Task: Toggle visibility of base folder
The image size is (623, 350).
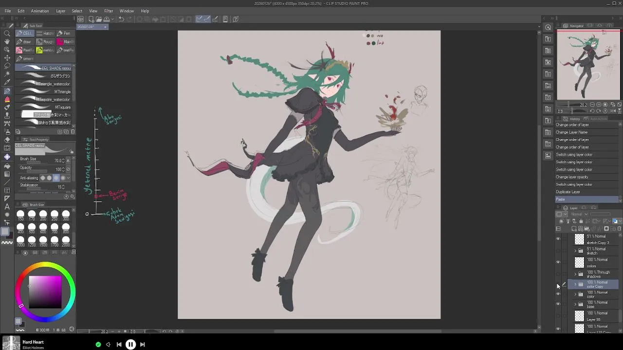Action: click(x=558, y=304)
